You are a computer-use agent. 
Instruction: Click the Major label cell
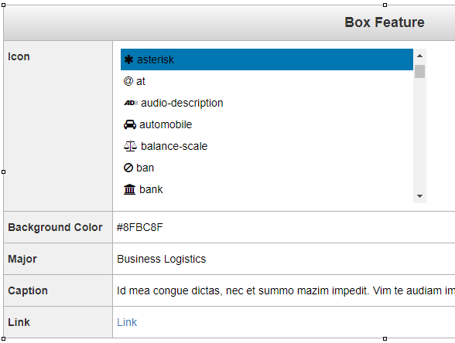(x=58, y=259)
